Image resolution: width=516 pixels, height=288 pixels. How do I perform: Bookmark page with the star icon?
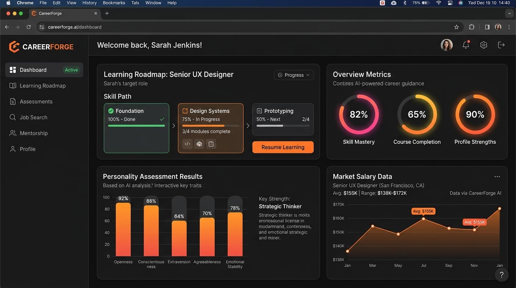[x=456, y=27]
